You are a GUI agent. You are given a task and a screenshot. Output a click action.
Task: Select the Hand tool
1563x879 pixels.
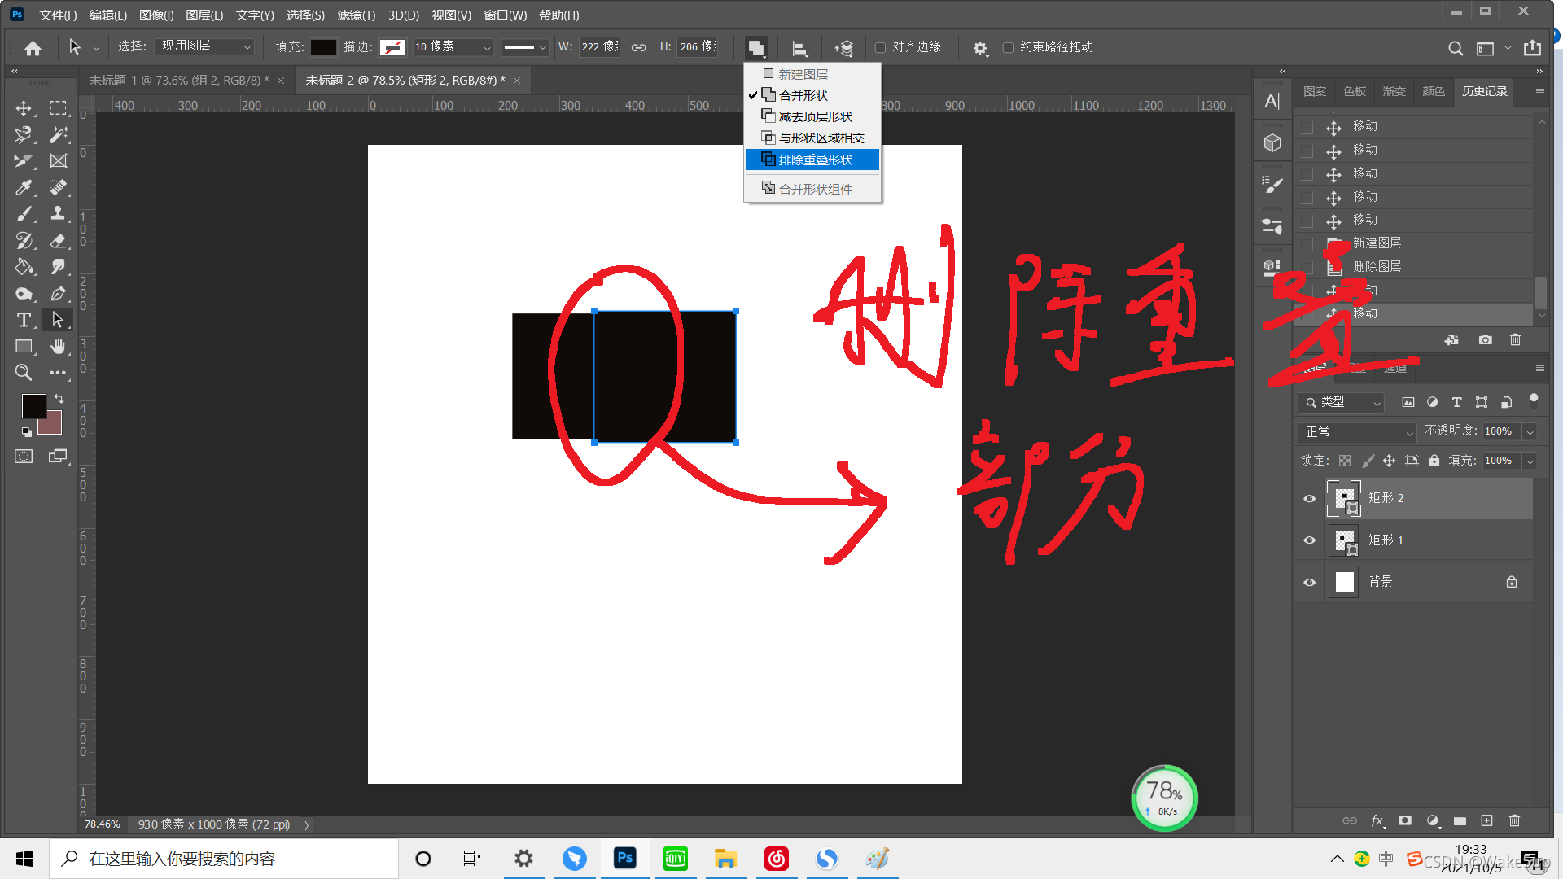58,346
